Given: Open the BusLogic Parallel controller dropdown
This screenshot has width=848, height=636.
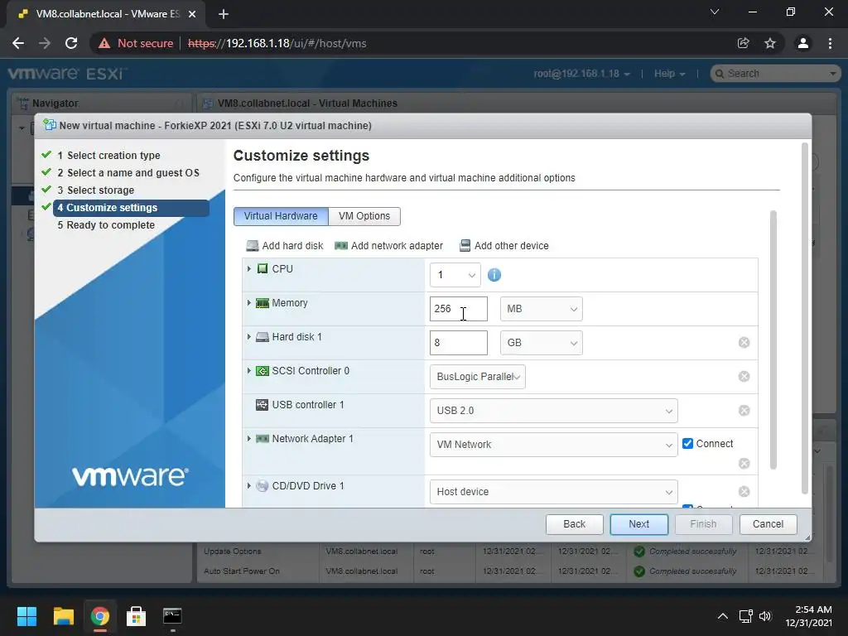Looking at the screenshot, I should (478, 377).
